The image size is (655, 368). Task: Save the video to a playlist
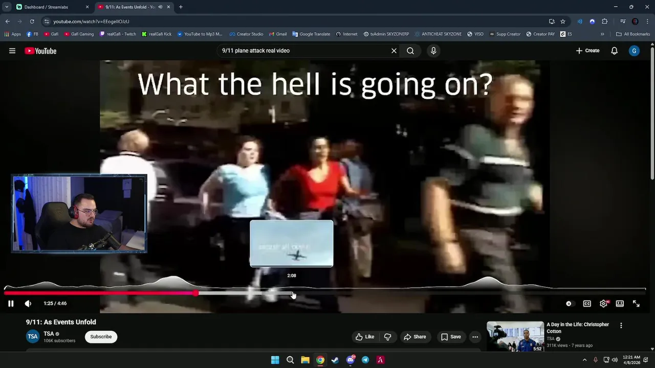pos(451,337)
